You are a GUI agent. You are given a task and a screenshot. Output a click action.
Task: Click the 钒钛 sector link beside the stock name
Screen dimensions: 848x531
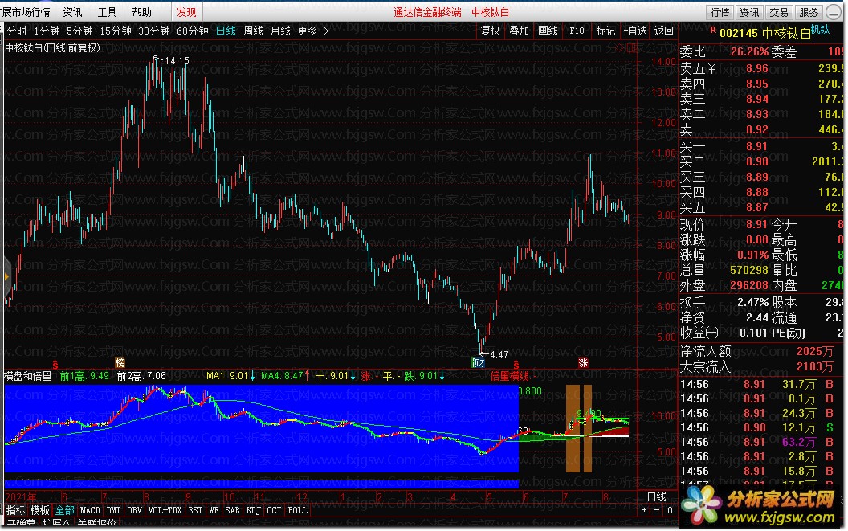coord(820,29)
